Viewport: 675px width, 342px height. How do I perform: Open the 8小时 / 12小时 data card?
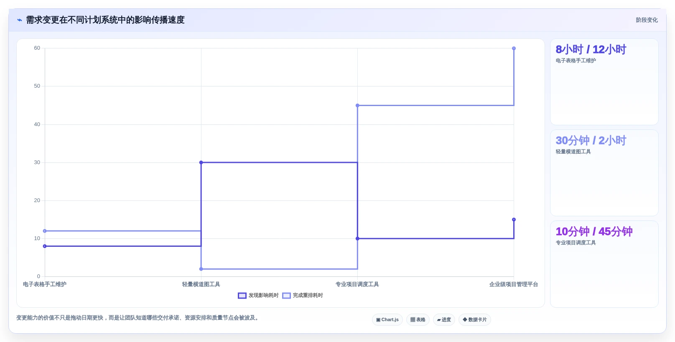click(604, 82)
